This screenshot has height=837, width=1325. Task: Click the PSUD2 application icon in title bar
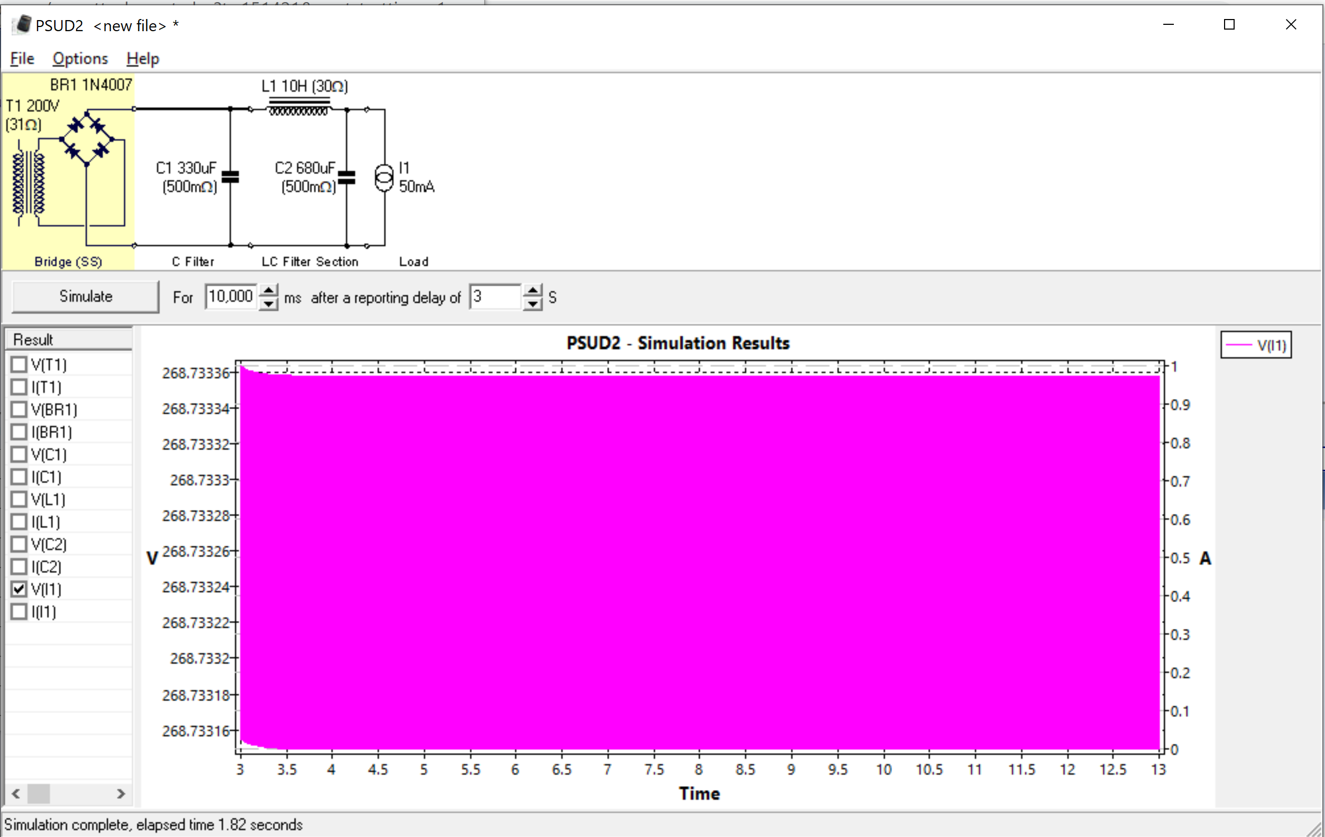click(23, 25)
